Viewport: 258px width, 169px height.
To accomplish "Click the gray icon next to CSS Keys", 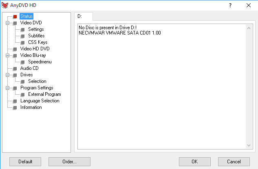I will [23, 43].
